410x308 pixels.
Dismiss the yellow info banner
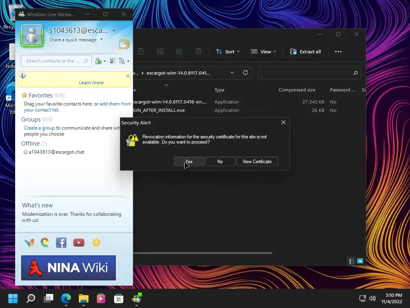click(128, 76)
